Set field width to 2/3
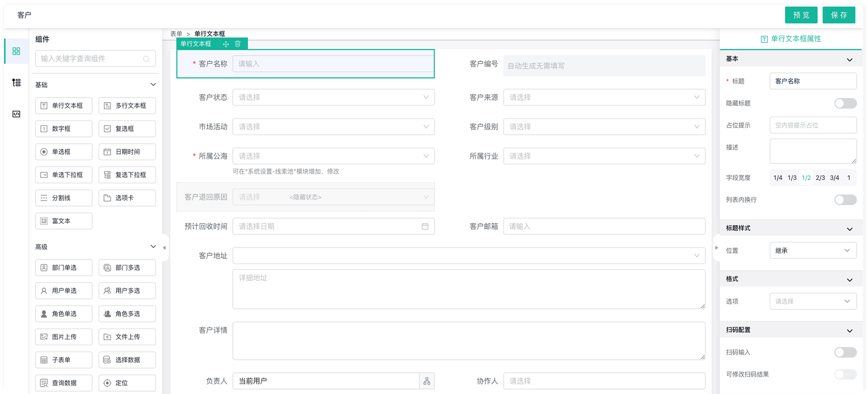This screenshot has height=394, width=868. (820, 178)
